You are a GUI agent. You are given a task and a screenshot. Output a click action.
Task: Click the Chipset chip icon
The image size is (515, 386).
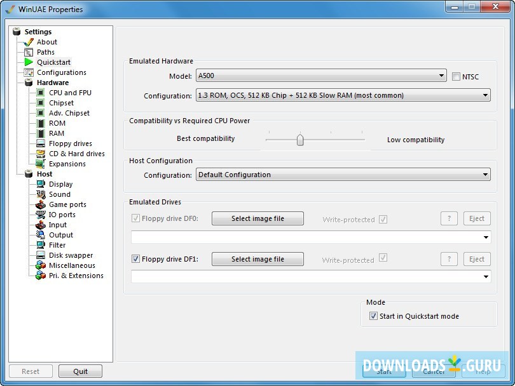tap(41, 103)
